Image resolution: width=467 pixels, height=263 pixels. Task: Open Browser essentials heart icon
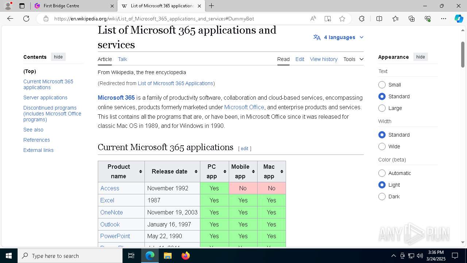click(428, 19)
